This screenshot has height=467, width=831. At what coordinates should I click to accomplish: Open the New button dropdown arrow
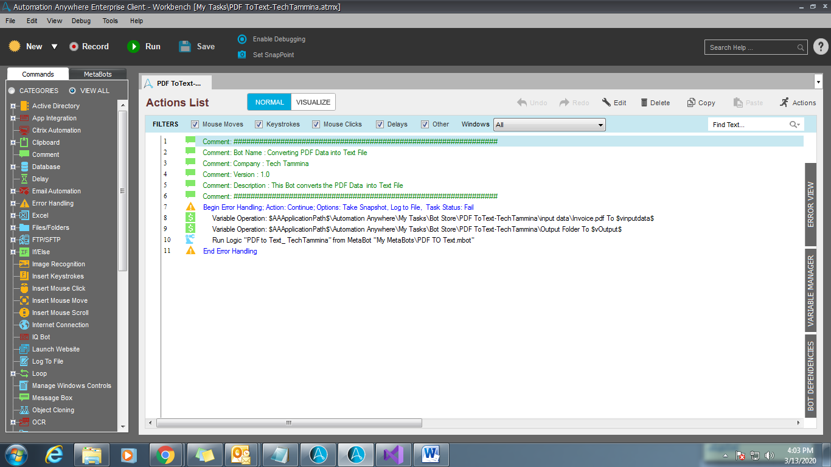(54, 46)
